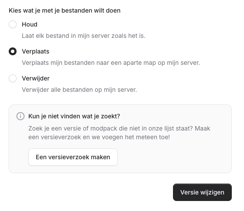The width and height of the screenshot is (244, 211).
Task: Select the 'Houd' radio button
Action: point(13,24)
